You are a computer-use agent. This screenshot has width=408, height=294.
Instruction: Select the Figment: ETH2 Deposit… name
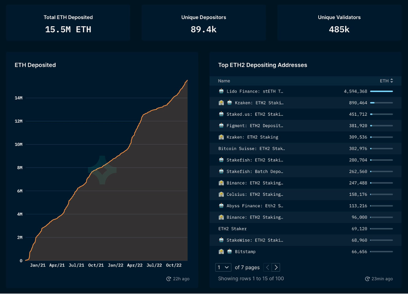pos(255,126)
